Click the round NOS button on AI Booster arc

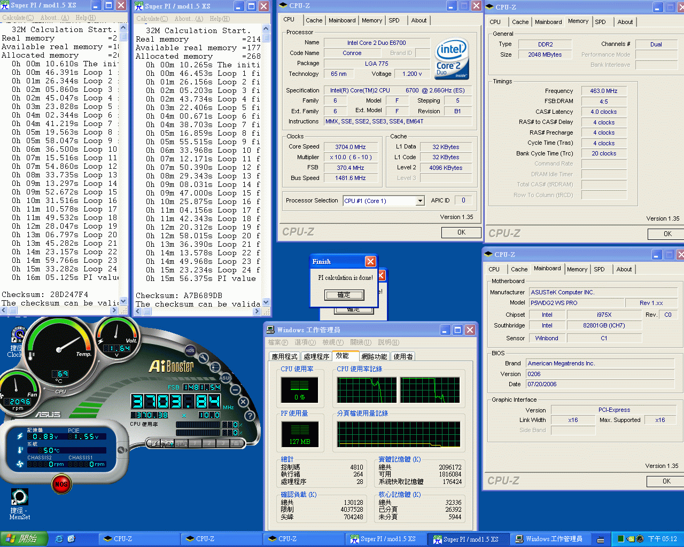(x=190, y=350)
